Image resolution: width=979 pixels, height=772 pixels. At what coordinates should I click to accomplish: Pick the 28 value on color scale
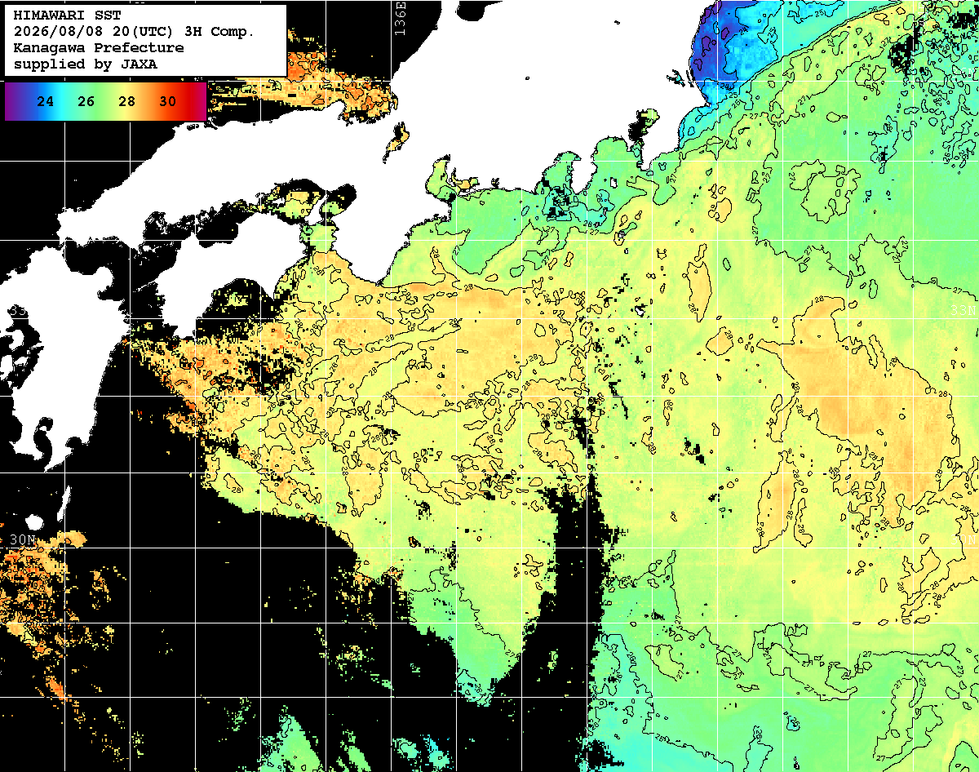(x=127, y=101)
